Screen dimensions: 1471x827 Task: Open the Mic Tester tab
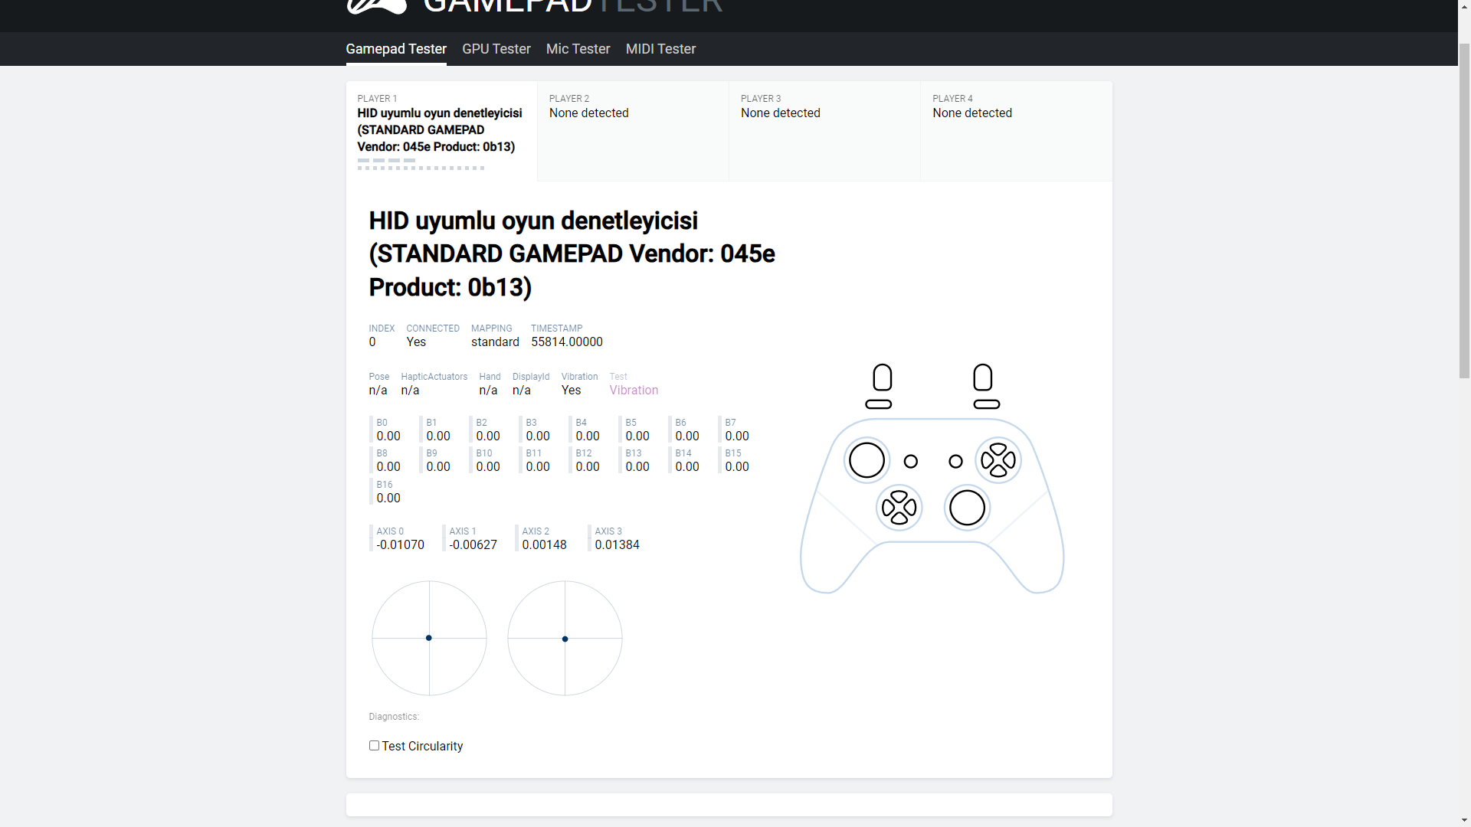click(578, 49)
